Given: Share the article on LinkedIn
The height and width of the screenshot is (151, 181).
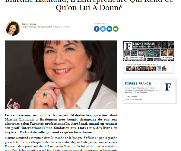Looking at the screenshot, I should coord(109,29).
